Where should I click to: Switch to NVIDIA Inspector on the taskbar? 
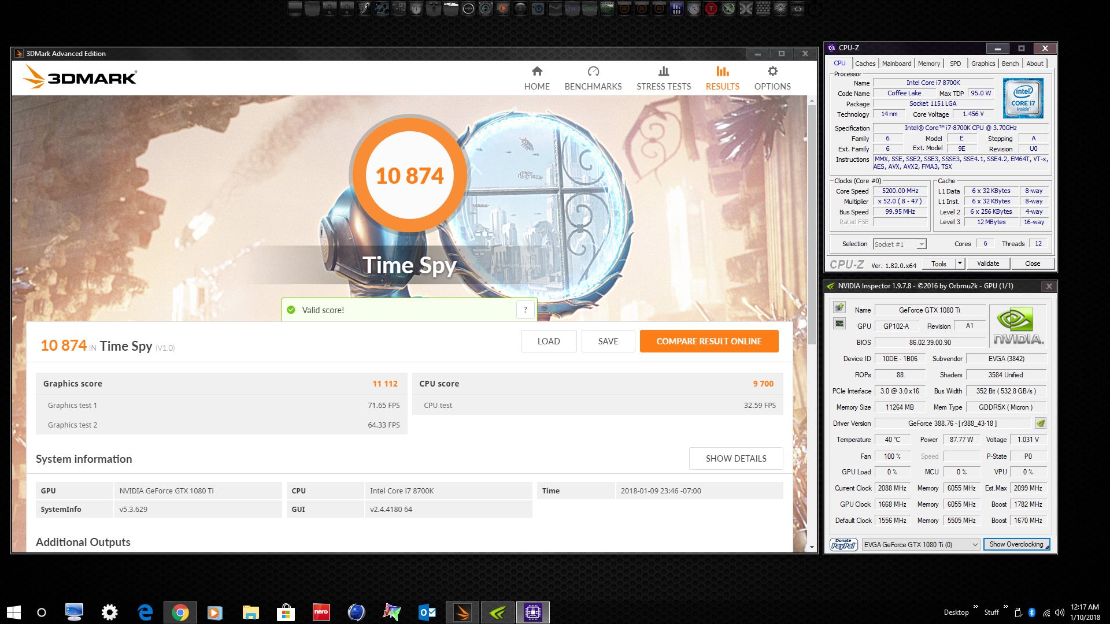pos(498,612)
